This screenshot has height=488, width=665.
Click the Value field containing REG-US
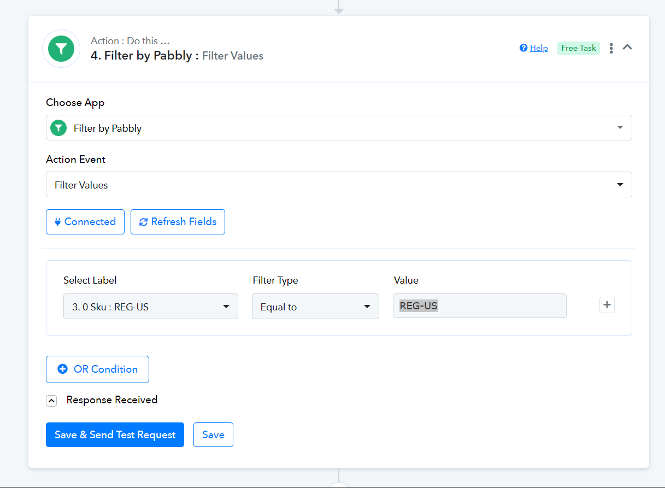coord(480,306)
